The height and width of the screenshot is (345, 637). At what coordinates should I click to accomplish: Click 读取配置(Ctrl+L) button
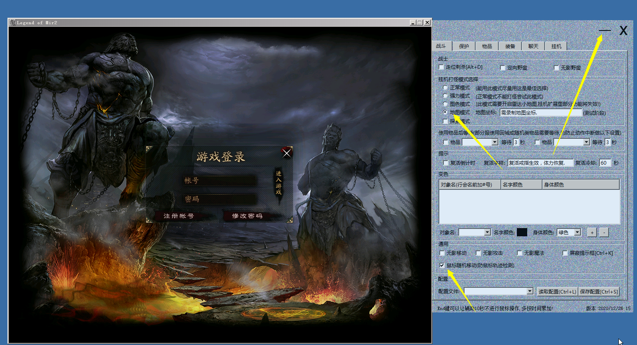(557, 291)
